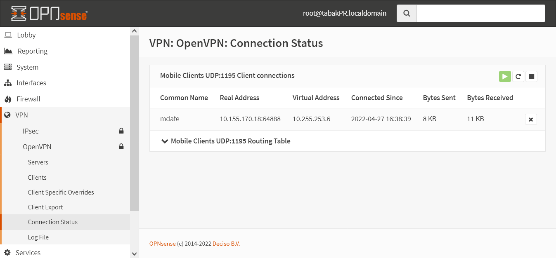Switch to Client Export page
The width and height of the screenshot is (556, 258).
click(x=45, y=207)
